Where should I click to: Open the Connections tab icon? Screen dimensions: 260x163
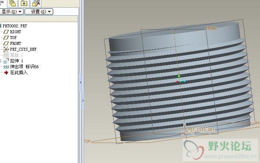[x=36, y=3]
